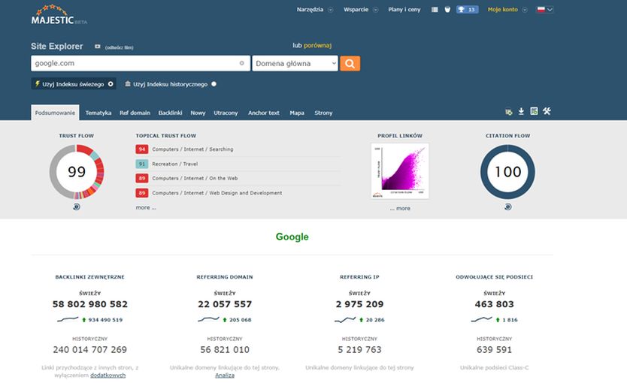
Task: Open the Domena główna dropdown
Action: (295, 64)
